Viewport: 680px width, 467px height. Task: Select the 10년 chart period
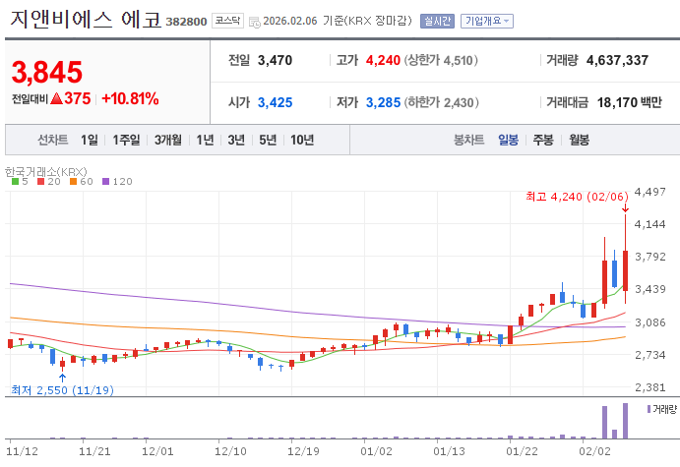click(x=302, y=140)
